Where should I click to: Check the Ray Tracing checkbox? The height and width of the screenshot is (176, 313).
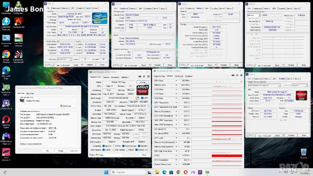click(114, 150)
